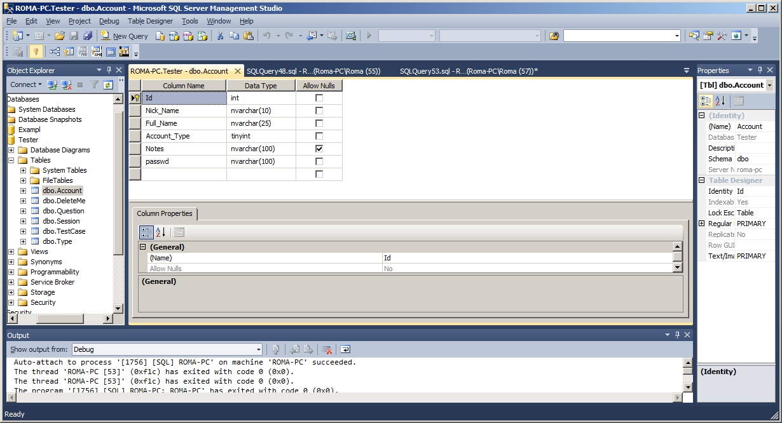Toggle Set Primary Key icon
The width and height of the screenshot is (782, 423).
click(x=36, y=52)
